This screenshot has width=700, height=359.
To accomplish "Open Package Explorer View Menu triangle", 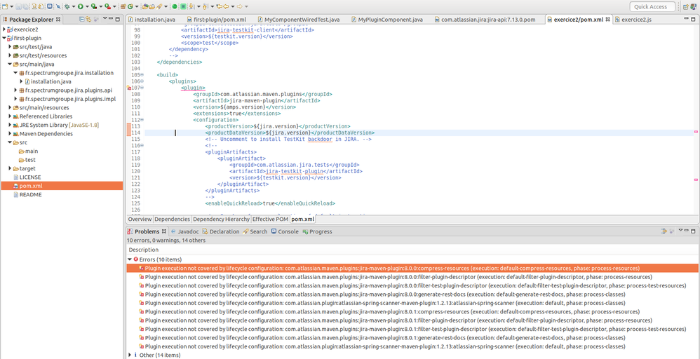I will 105,19.
